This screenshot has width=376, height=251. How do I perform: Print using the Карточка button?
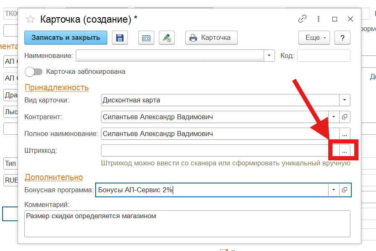coord(211,38)
